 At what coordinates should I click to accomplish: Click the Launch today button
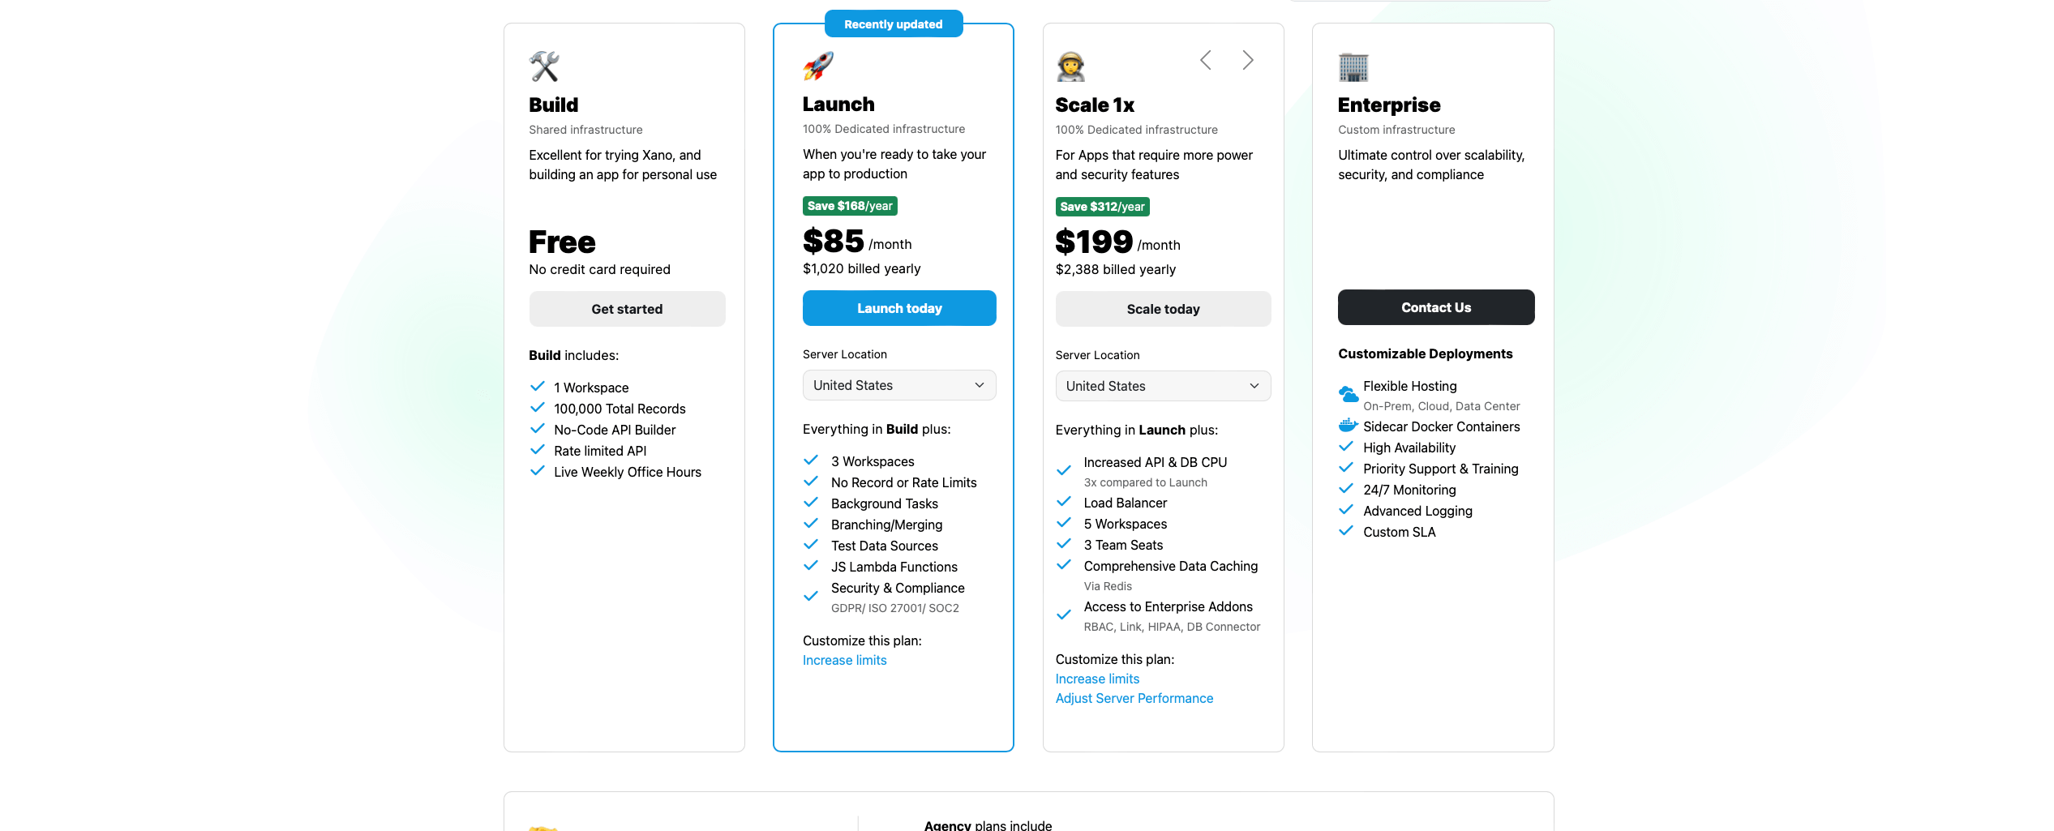point(898,308)
